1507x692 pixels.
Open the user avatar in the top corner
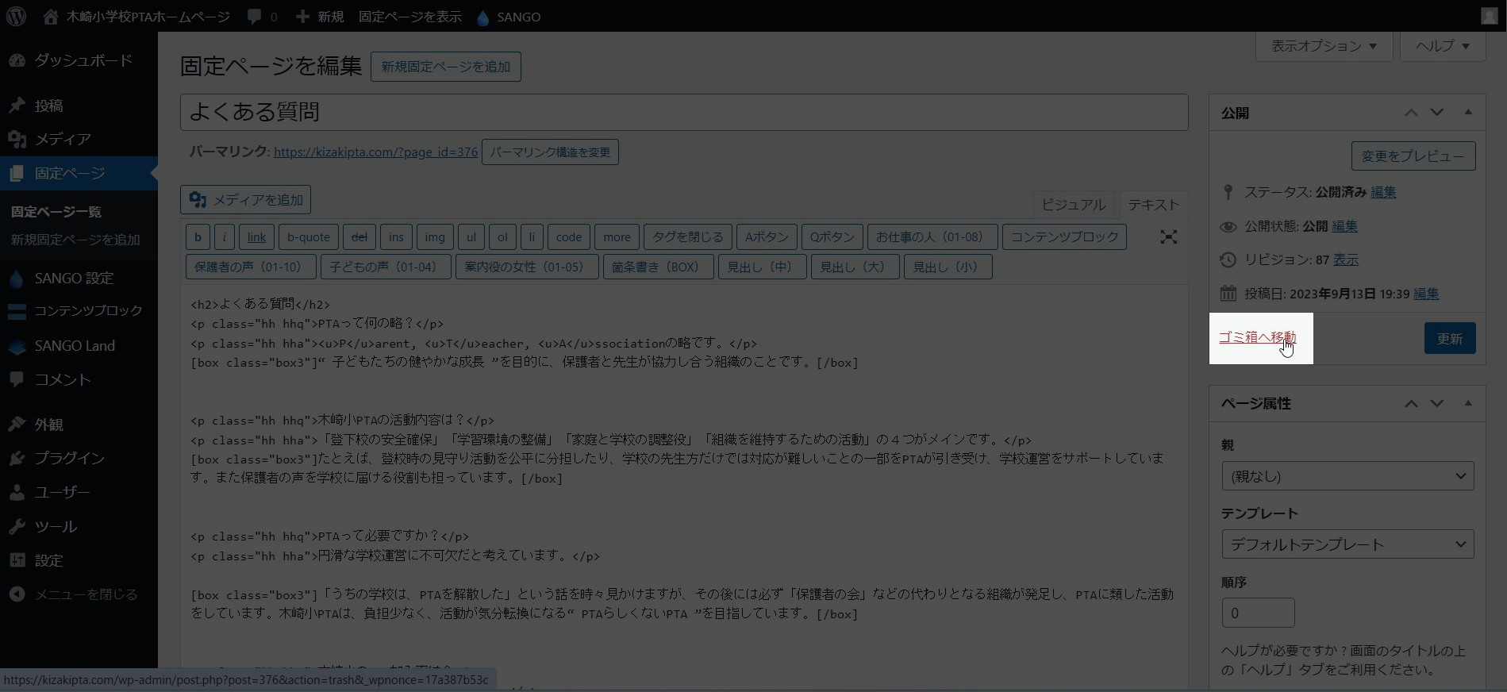pos(1489,16)
